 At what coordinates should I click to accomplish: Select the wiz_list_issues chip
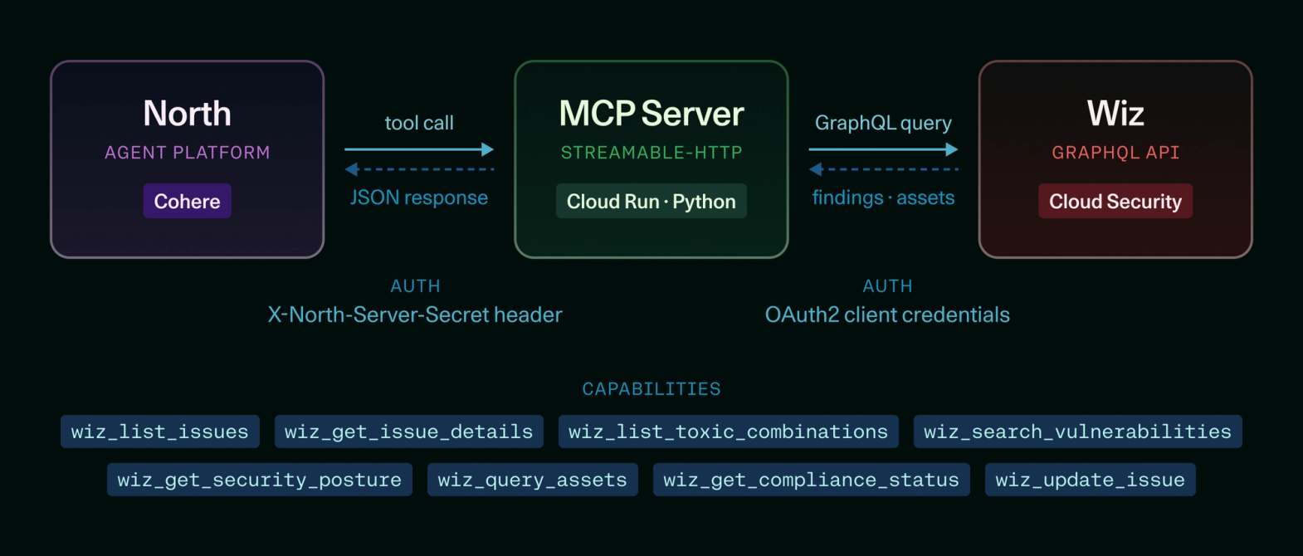(160, 432)
